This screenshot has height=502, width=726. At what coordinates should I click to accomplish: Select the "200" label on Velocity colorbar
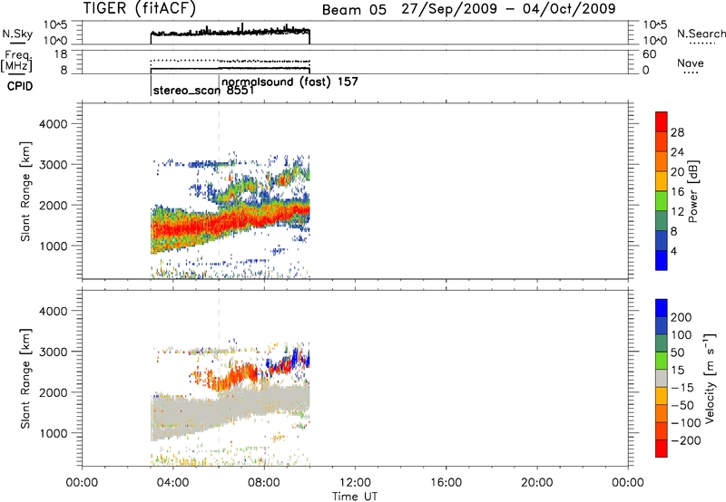(682, 317)
